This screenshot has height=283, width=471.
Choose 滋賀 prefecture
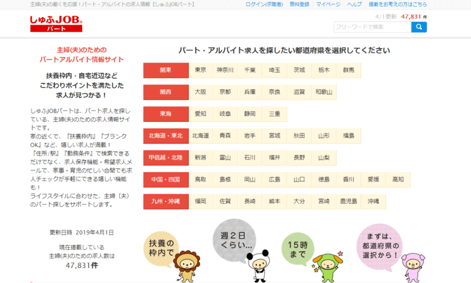click(299, 92)
